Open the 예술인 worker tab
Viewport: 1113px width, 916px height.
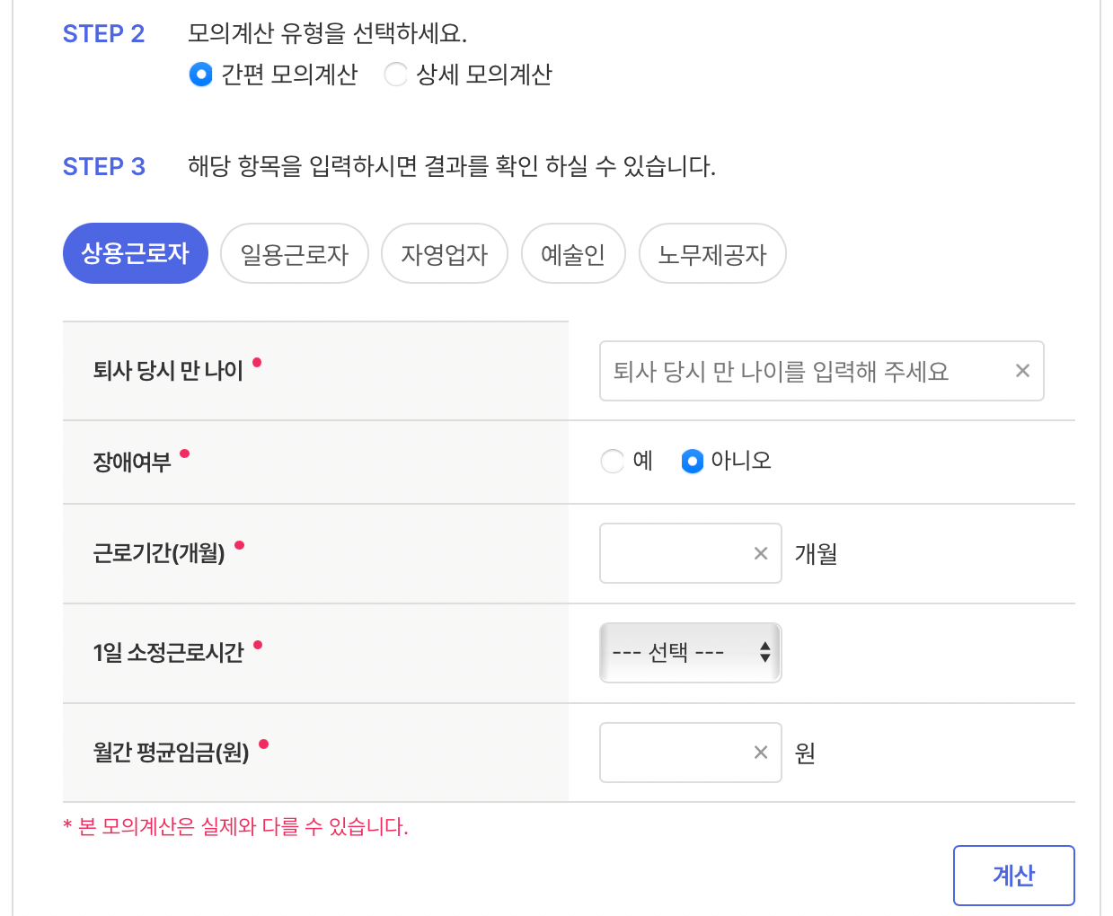pyautogui.click(x=573, y=253)
